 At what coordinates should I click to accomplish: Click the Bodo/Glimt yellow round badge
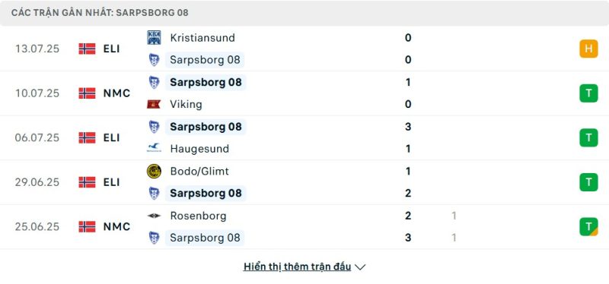click(154, 172)
